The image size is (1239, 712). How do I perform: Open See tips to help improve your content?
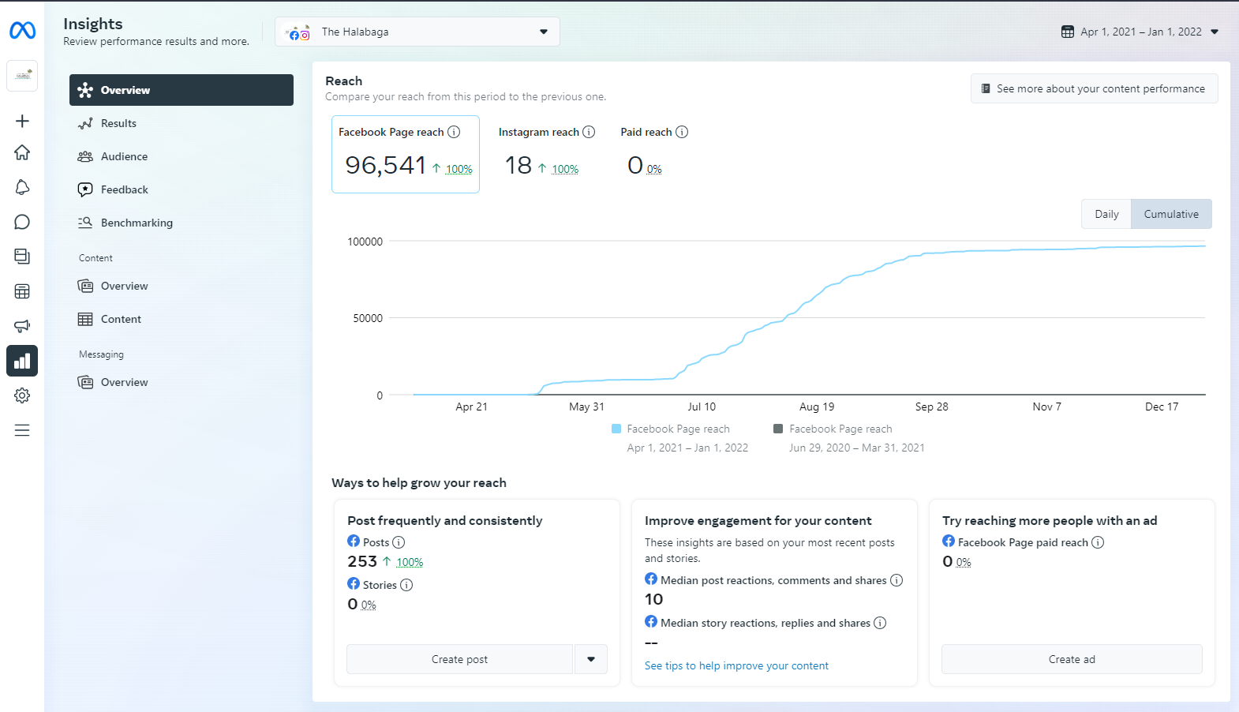(x=736, y=665)
